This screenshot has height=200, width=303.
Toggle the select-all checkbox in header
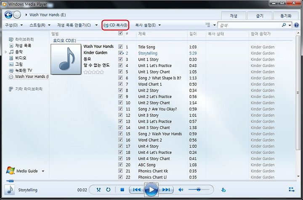(120, 33)
